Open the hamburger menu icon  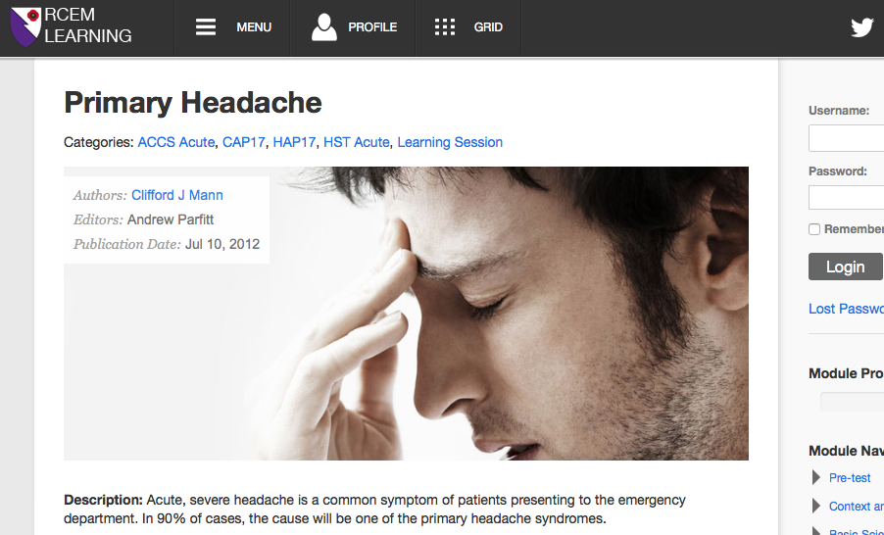pos(206,27)
